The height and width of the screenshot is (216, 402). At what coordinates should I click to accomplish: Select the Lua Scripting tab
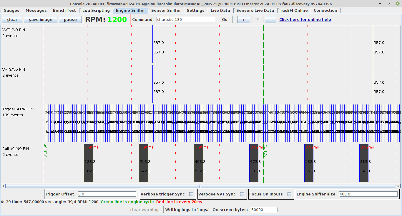[96, 10]
